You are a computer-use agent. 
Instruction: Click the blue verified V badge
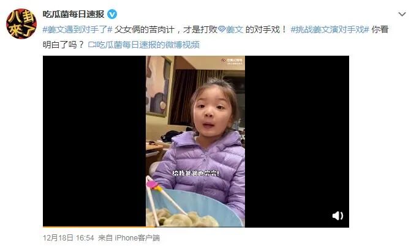tap(112, 14)
